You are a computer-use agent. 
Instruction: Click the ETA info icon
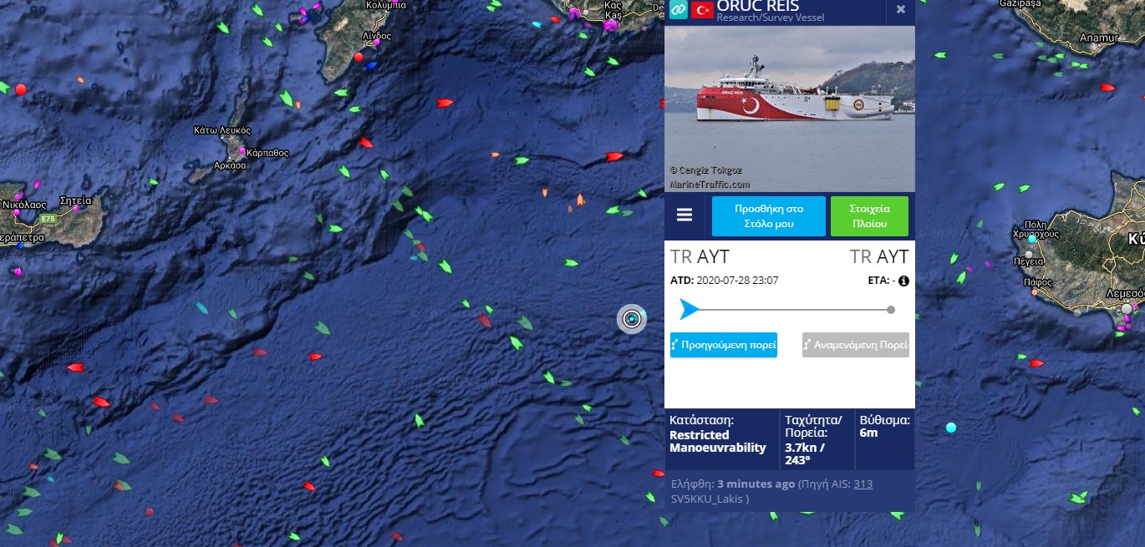(903, 281)
